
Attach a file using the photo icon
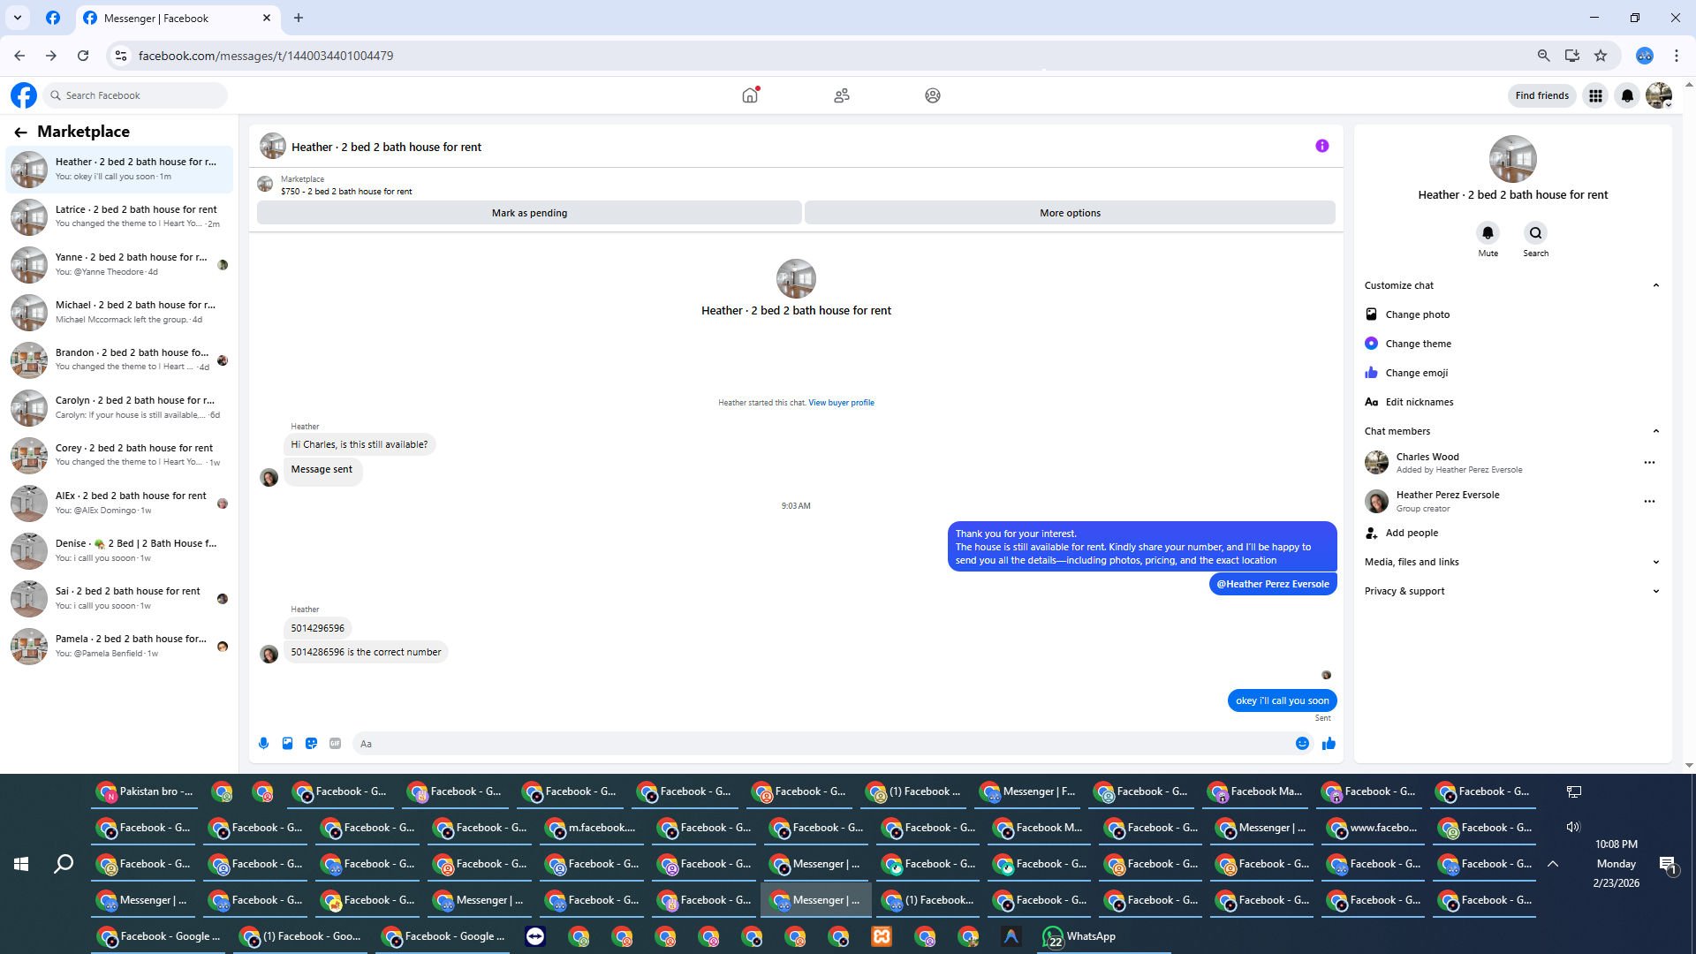point(287,744)
